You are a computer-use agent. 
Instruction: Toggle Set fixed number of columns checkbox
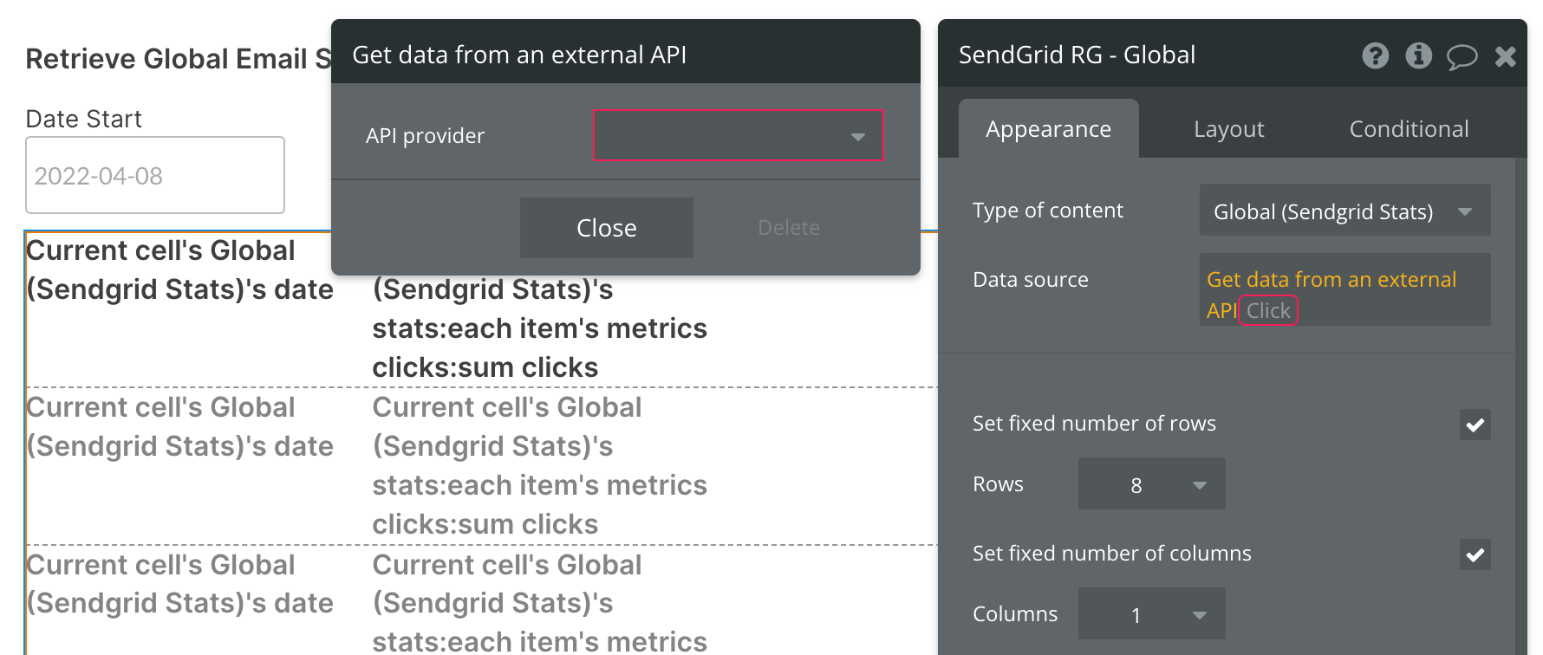(1475, 554)
